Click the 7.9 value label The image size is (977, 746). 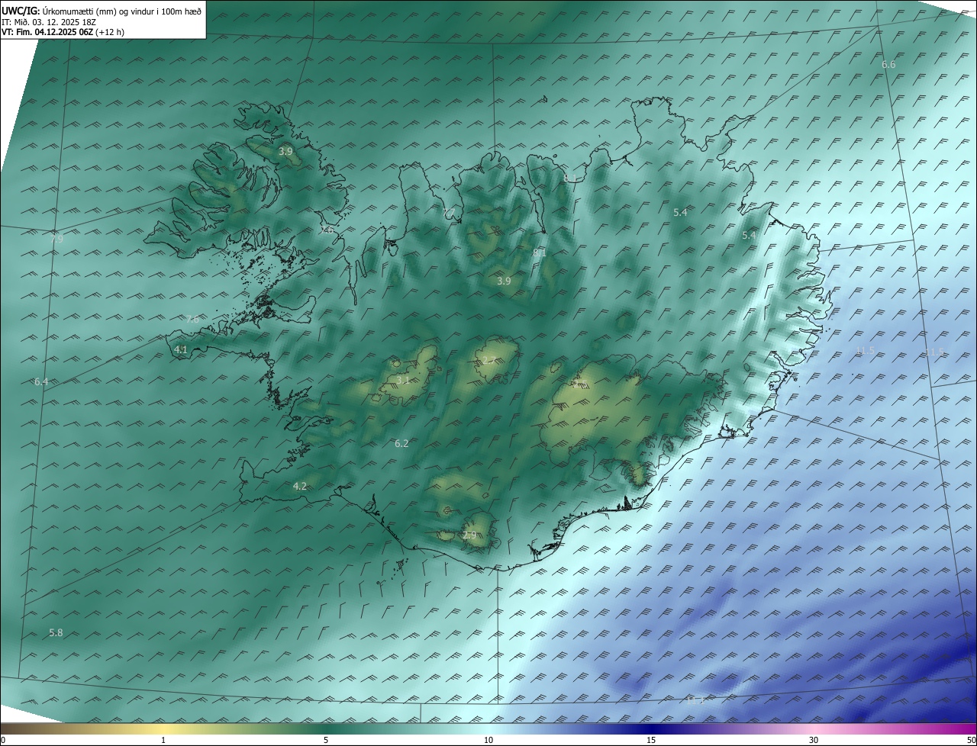coord(56,239)
